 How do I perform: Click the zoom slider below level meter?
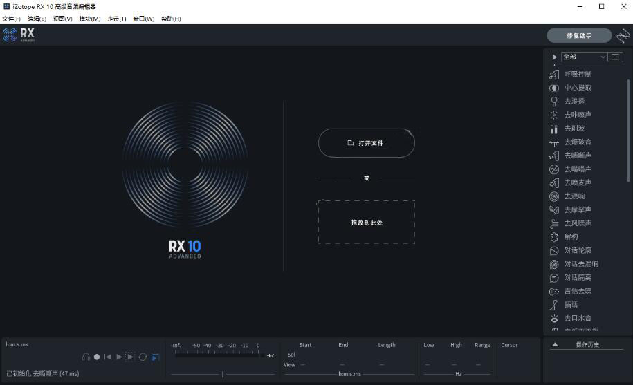[x=222, y=374]
